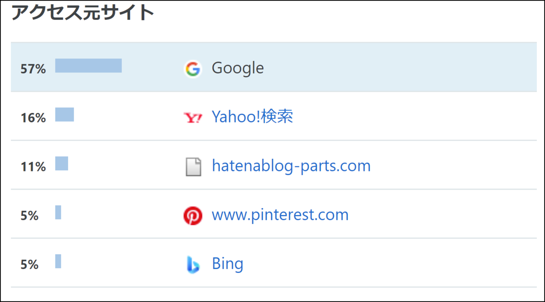Open the www.pinterest.com link
This screenshot has width=545, height=302.
coord(280,215)
